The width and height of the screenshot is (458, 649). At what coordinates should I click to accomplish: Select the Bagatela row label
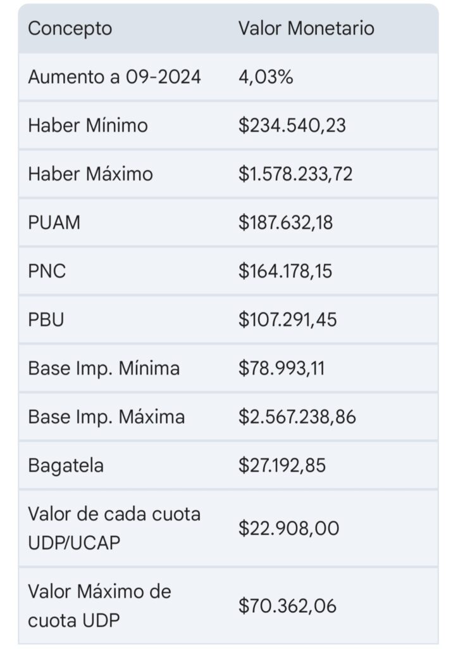click(x=66, y=466)
